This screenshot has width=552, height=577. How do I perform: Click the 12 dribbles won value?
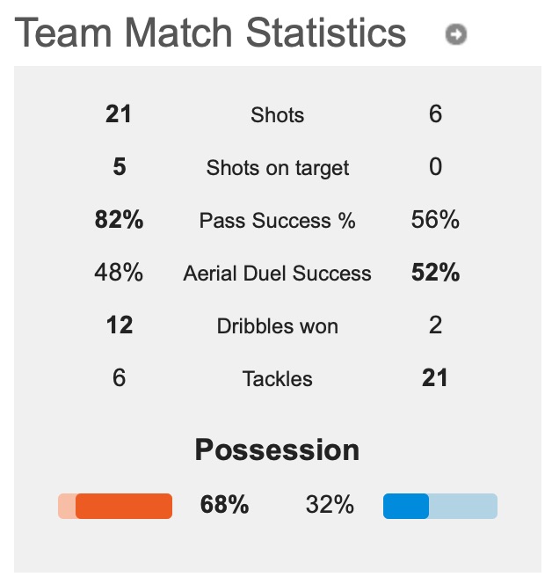pos(120,325)
